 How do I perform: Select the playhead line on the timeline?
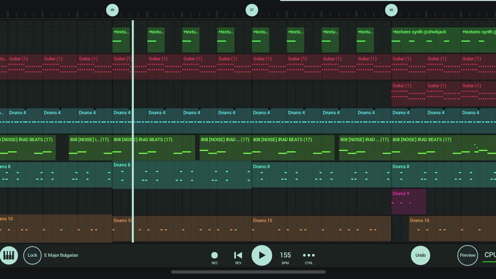[x=133, y=132]
